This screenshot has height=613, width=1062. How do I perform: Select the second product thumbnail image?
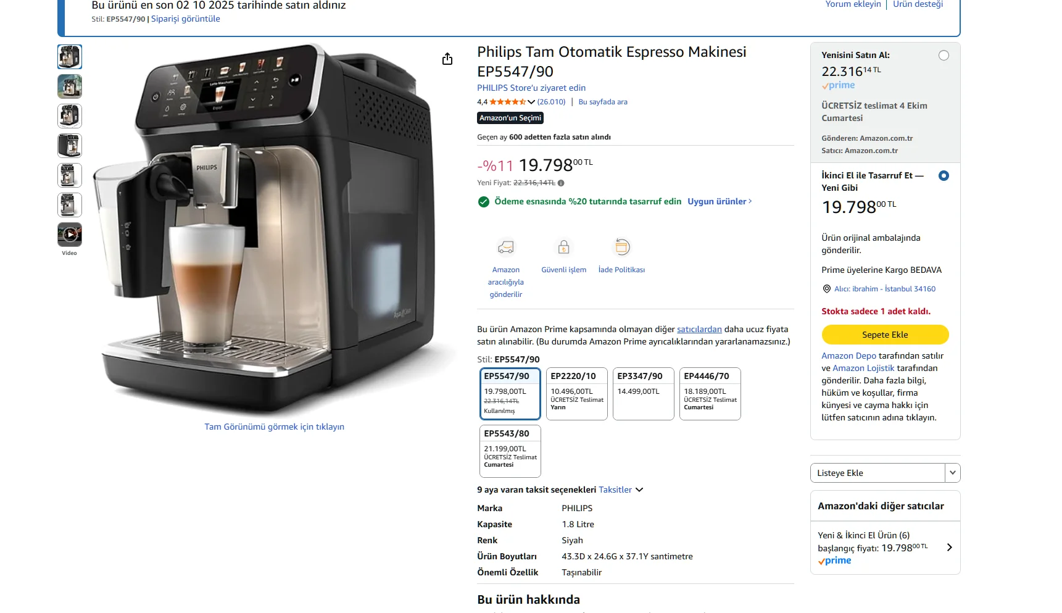tap(70, 86)
